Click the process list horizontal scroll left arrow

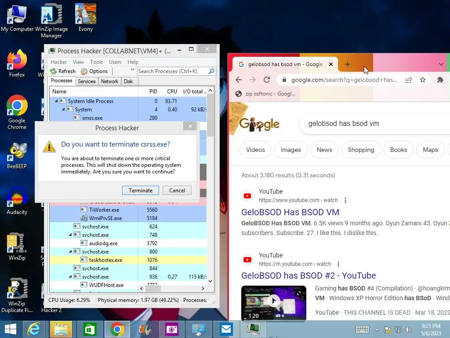(x=142, y=288)
